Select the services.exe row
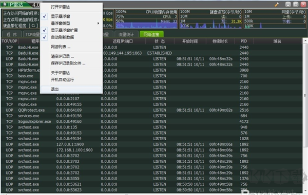The height and width of the screenshot is (195, 308). [x=151, y=116]
